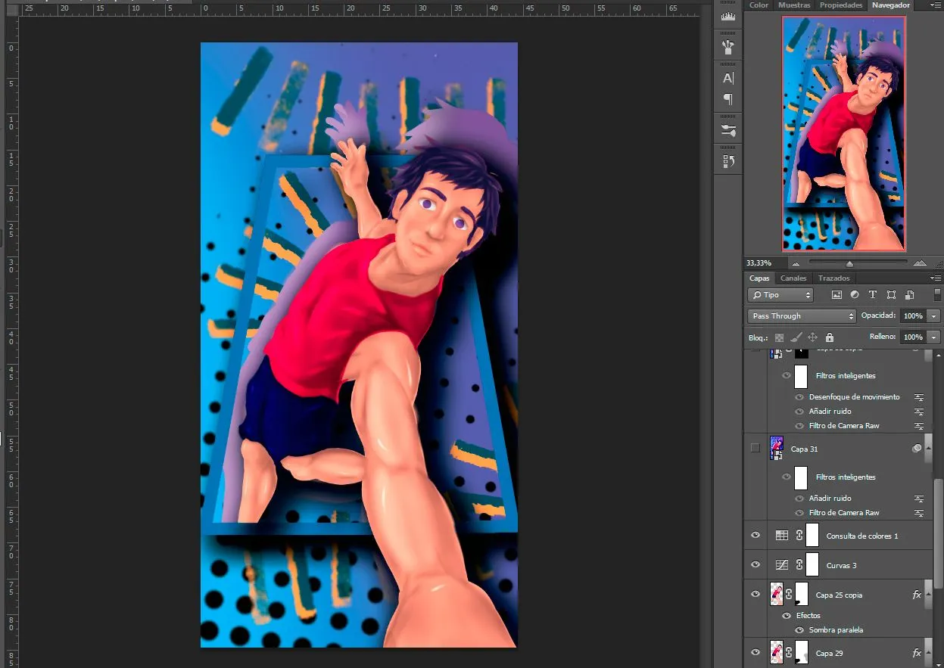Hide the Capa 25 copia layer
The image size is (944, 668).
[x=755, y=595]
